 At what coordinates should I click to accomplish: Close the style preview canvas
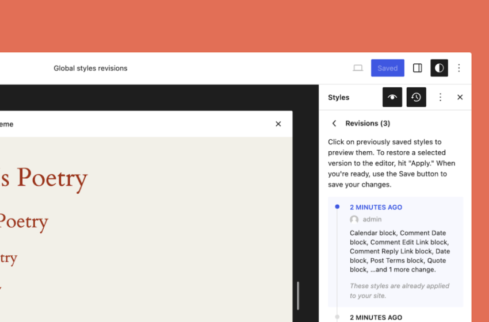278,124
